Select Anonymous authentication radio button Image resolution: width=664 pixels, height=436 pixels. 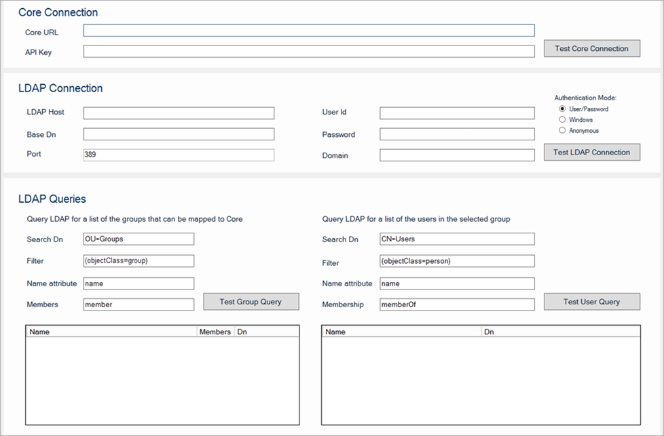click(x=562, y=130)
